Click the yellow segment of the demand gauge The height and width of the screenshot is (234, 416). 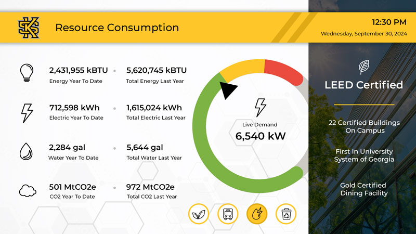point(243,68)
